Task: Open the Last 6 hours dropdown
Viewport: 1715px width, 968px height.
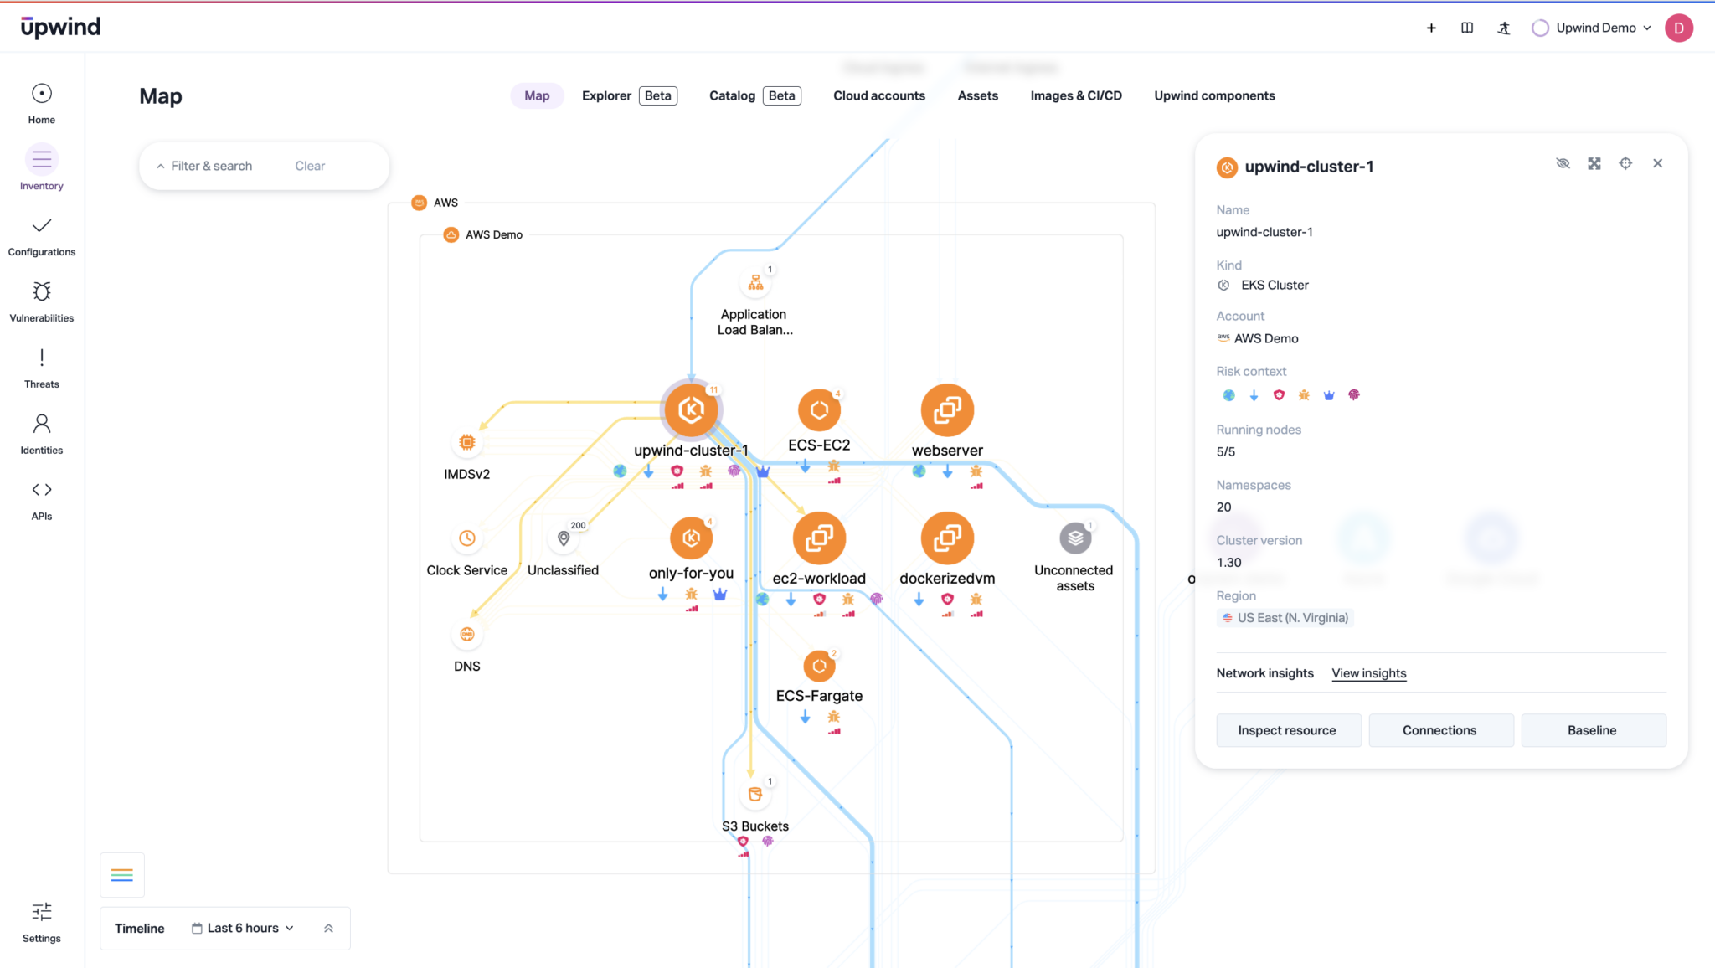Action: pyautogui.click(x=243, y=928)
